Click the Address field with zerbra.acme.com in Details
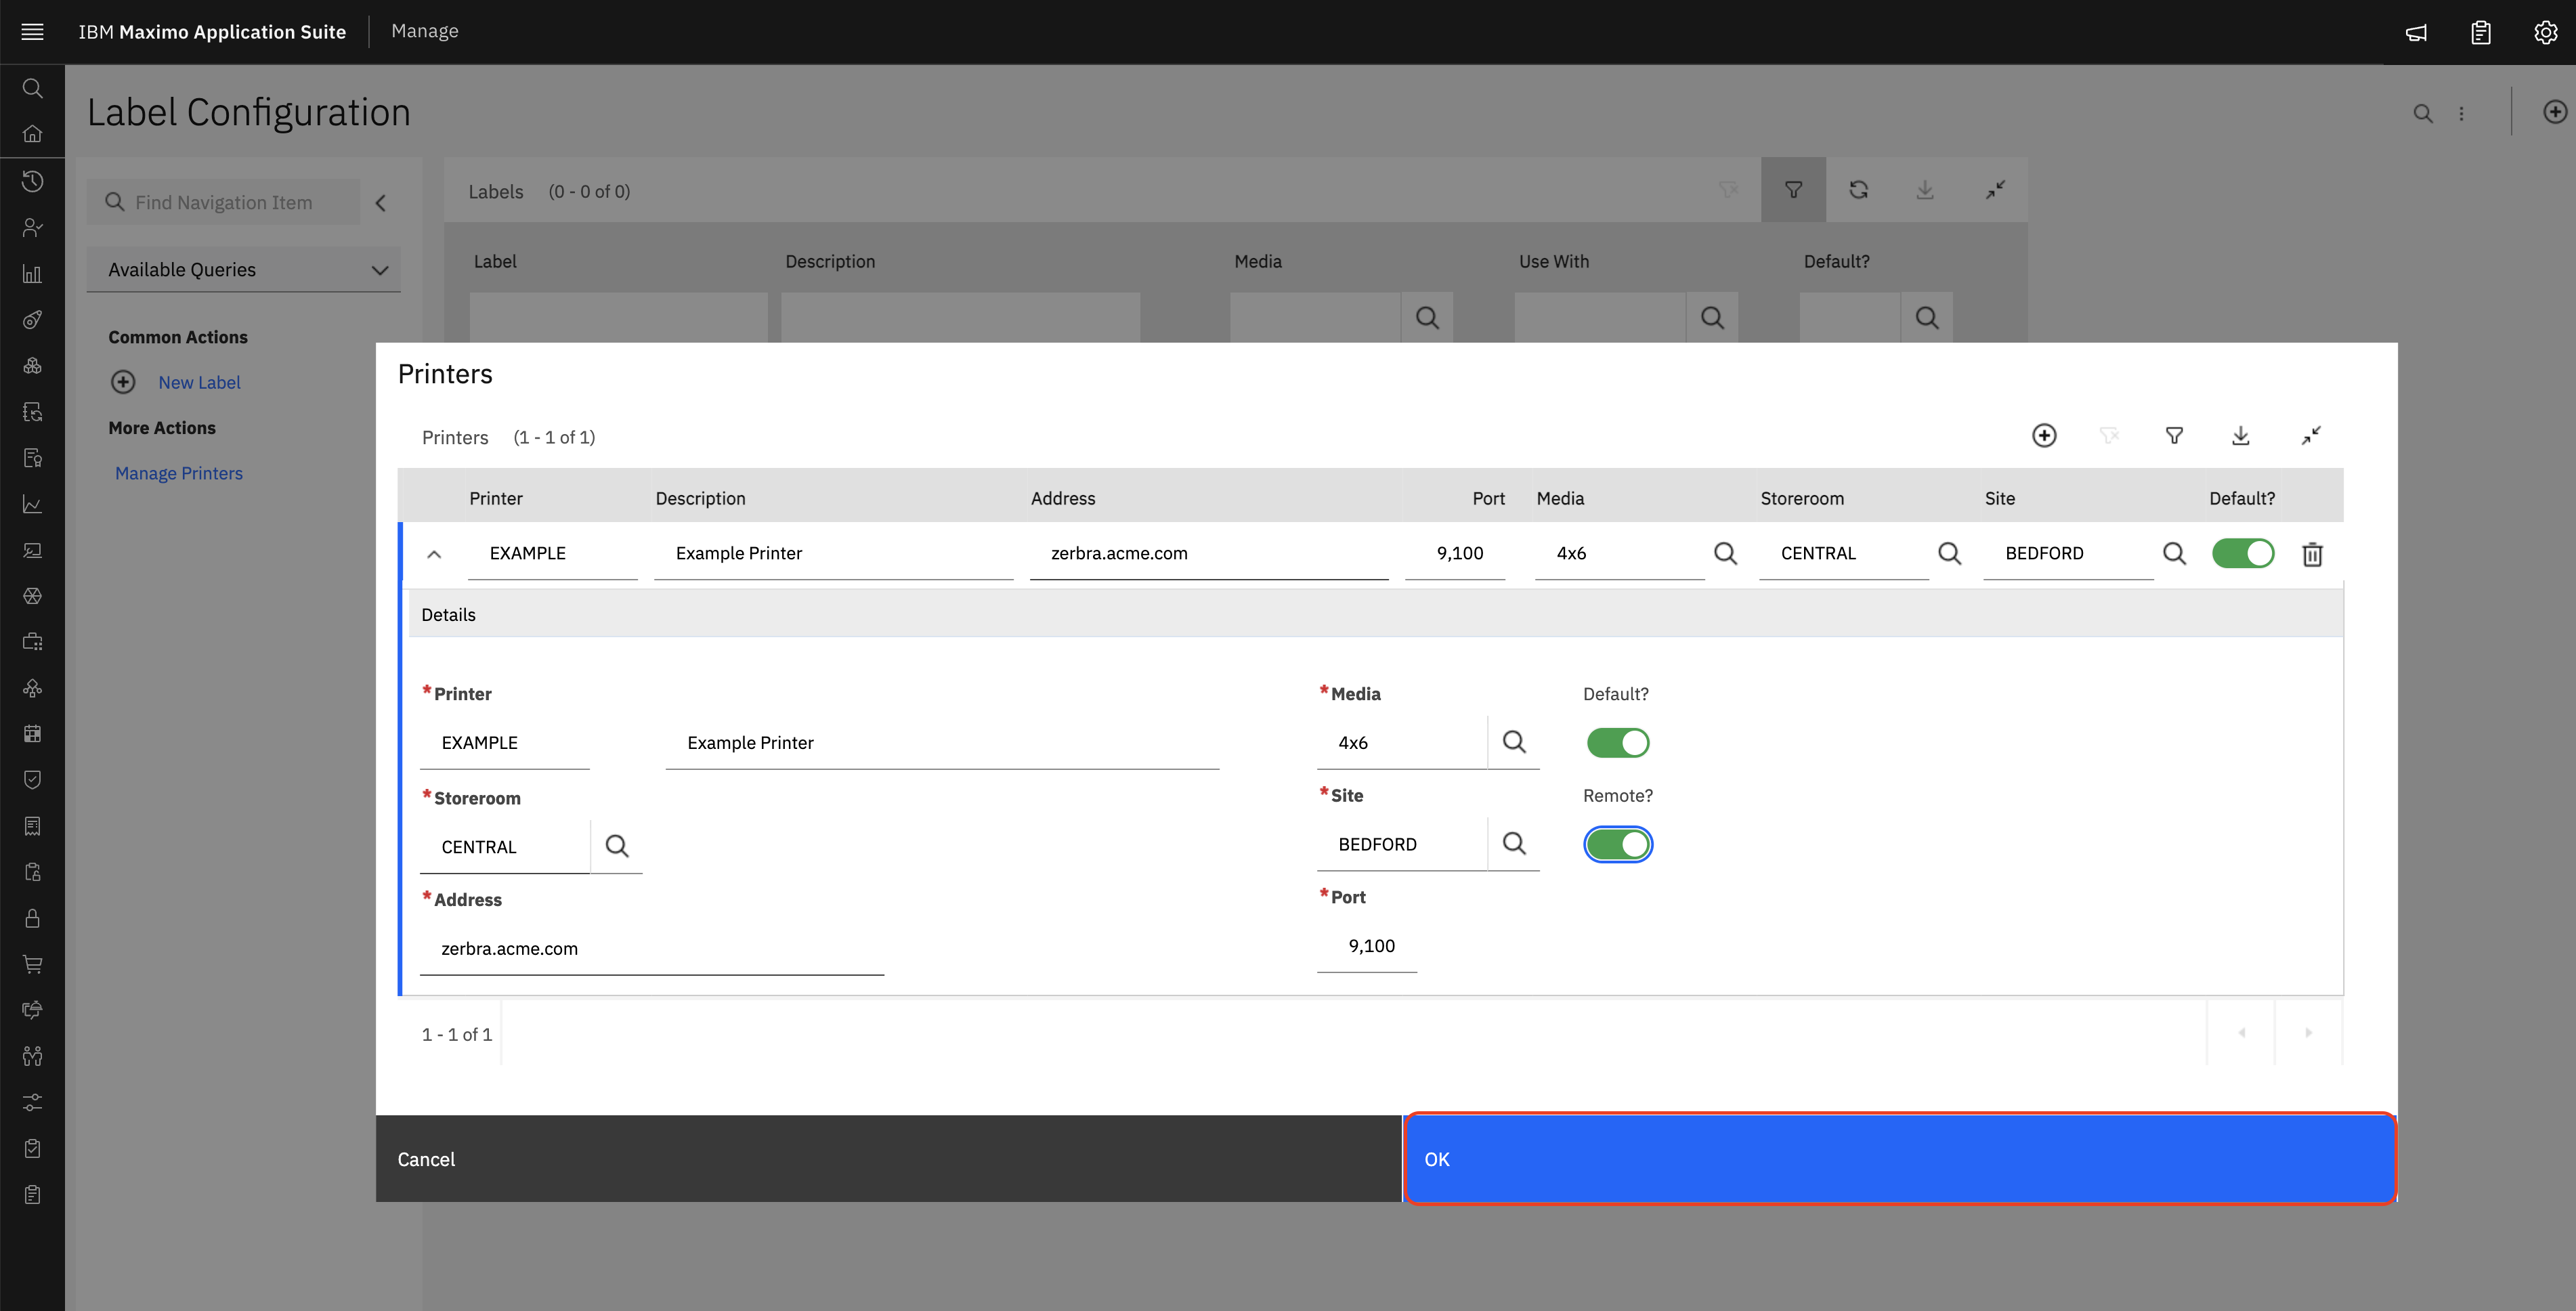 point(650,948)
